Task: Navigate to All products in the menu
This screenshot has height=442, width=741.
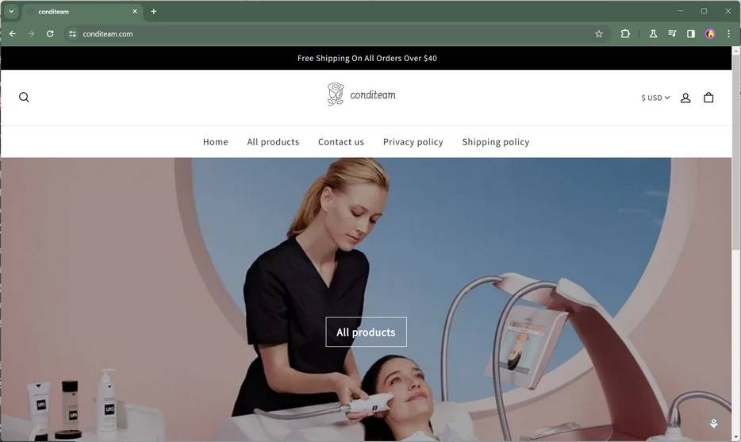Action: [x=273, y=142]
